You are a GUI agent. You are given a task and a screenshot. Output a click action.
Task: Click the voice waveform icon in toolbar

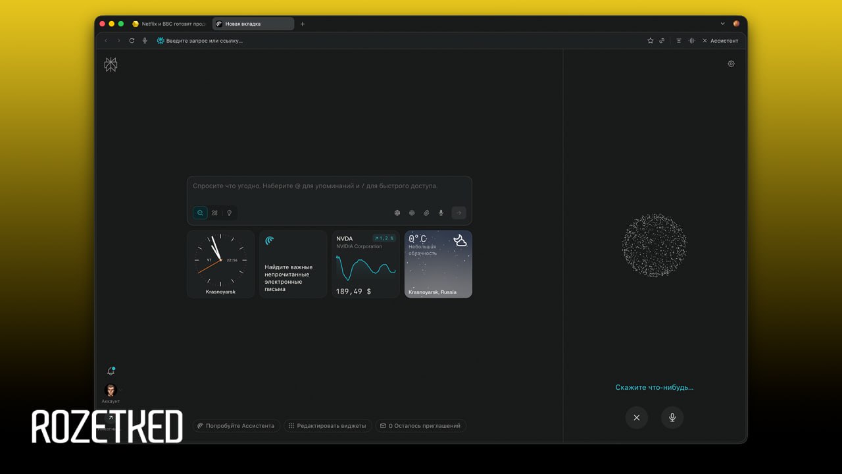(x=691, y=41)
